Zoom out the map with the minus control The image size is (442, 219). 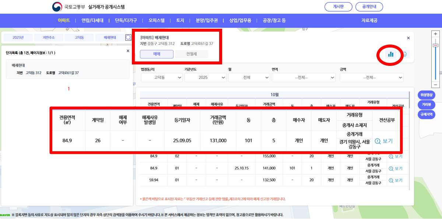pos(435,84)
